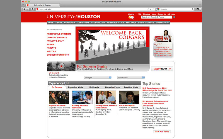Play the UH Moment video
The height and width of the screenshot is (139, 223).
point(61,66)
